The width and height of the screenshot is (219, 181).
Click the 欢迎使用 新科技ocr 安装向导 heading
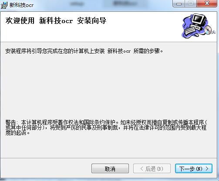click(56, 20)
